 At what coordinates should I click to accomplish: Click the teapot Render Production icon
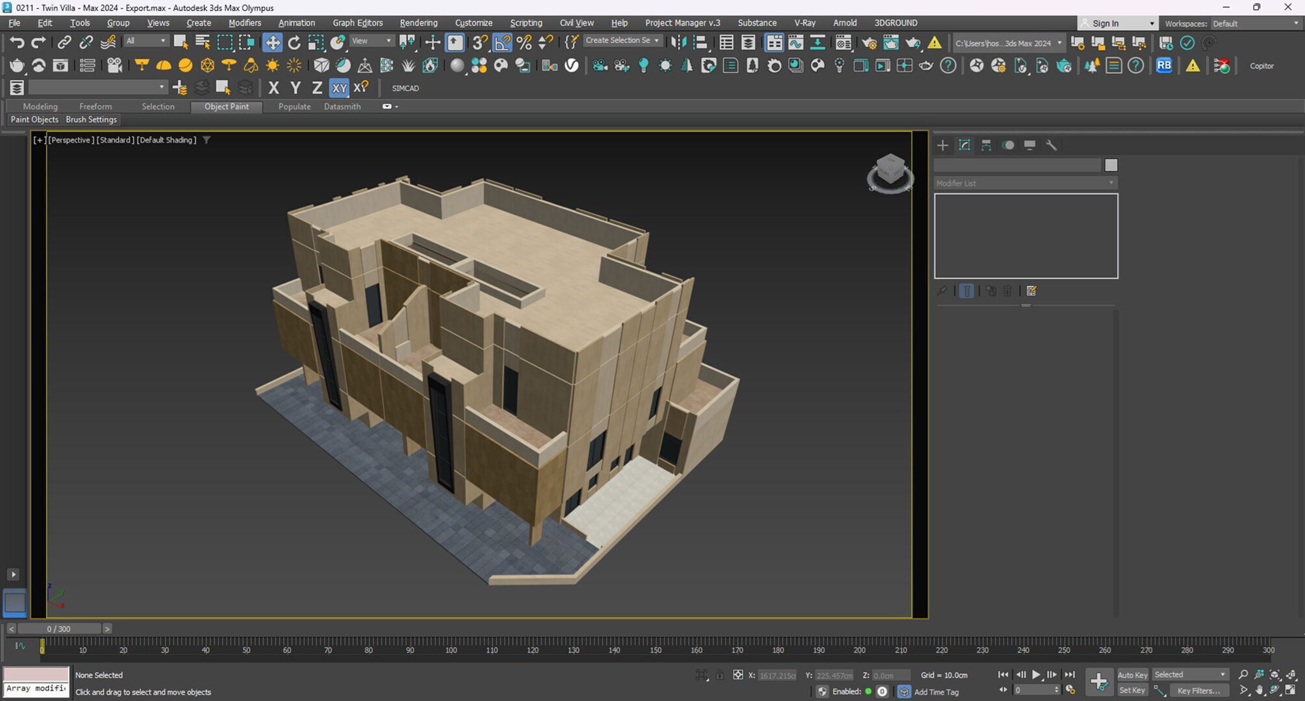coord(913,43)
